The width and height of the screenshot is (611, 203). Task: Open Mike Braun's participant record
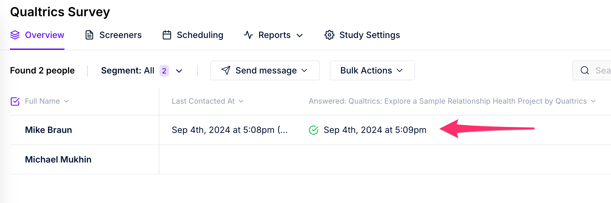[49, 130]
